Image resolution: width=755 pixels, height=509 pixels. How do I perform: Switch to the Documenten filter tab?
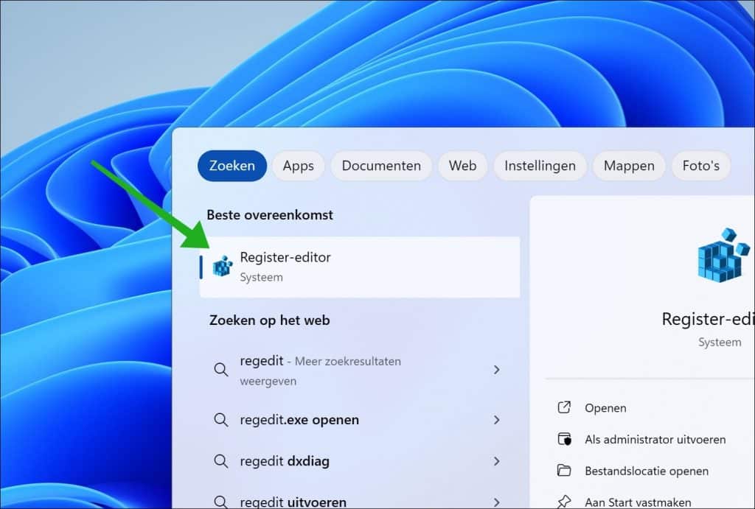381,166
